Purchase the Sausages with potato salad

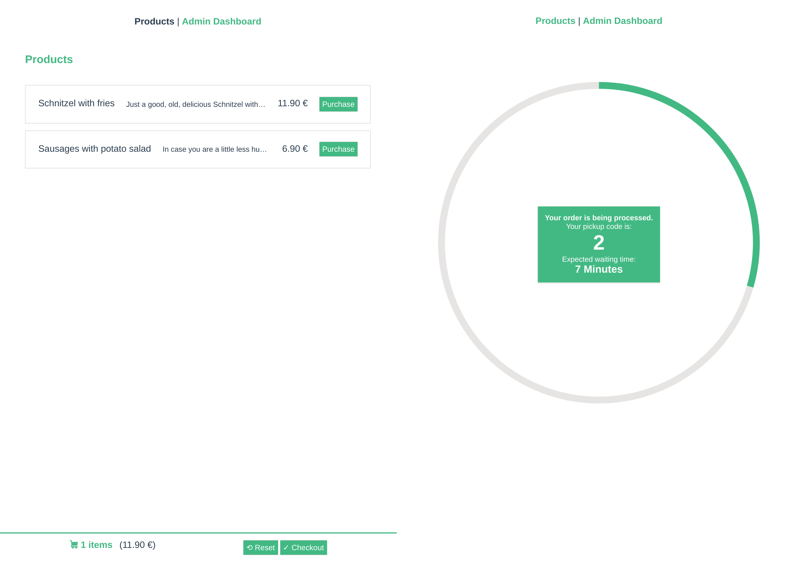pyautogui.click(x=338, y=149)
